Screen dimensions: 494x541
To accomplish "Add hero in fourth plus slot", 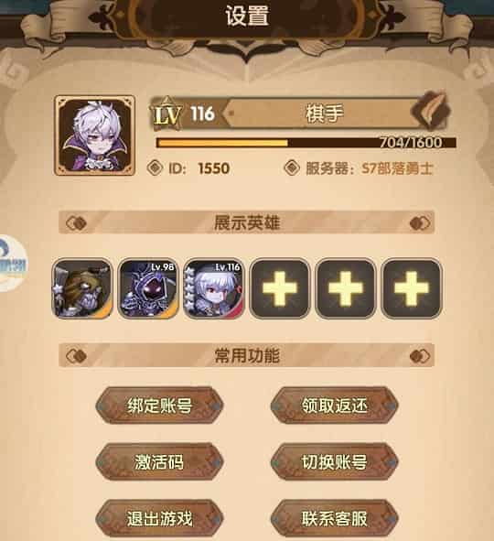I will (x=280, y=288).
